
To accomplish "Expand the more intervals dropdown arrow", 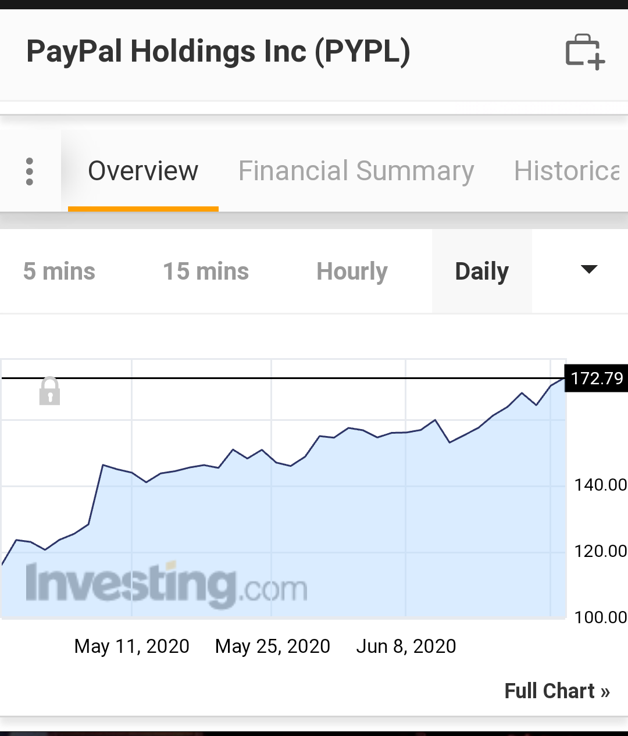I will pos(589,269).
